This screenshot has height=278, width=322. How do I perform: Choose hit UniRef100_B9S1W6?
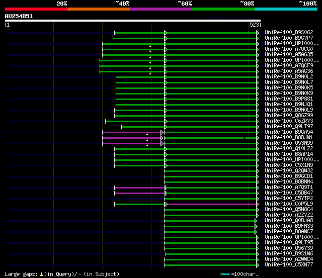(289, 254)
